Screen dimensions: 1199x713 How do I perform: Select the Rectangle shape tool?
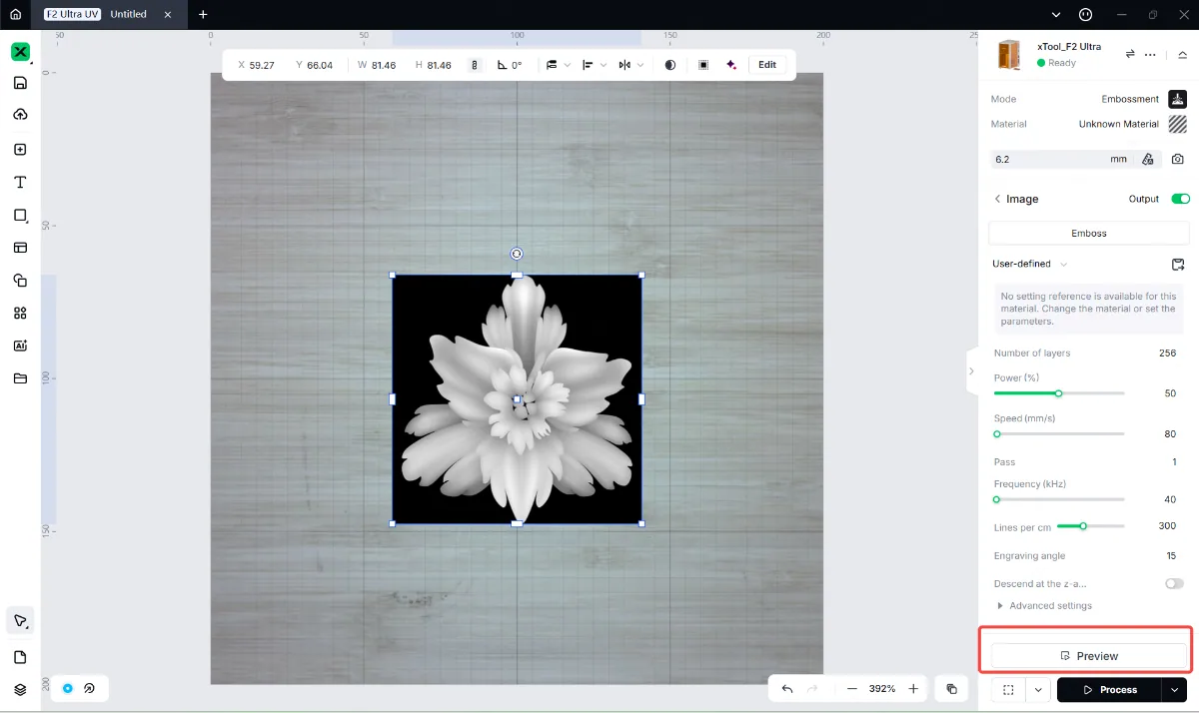[x=20, y=215]
